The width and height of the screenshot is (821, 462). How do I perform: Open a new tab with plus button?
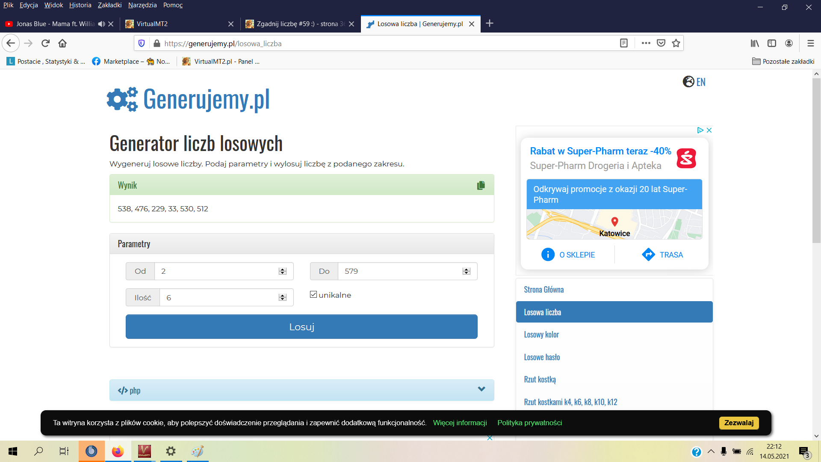tap(490, 24)
